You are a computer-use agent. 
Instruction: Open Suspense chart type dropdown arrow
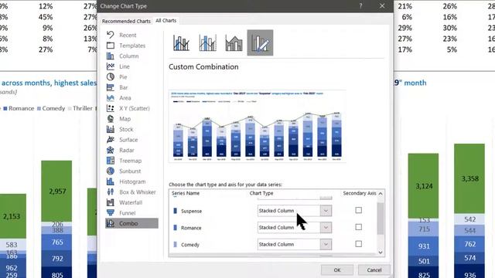[x=326, y=211]
